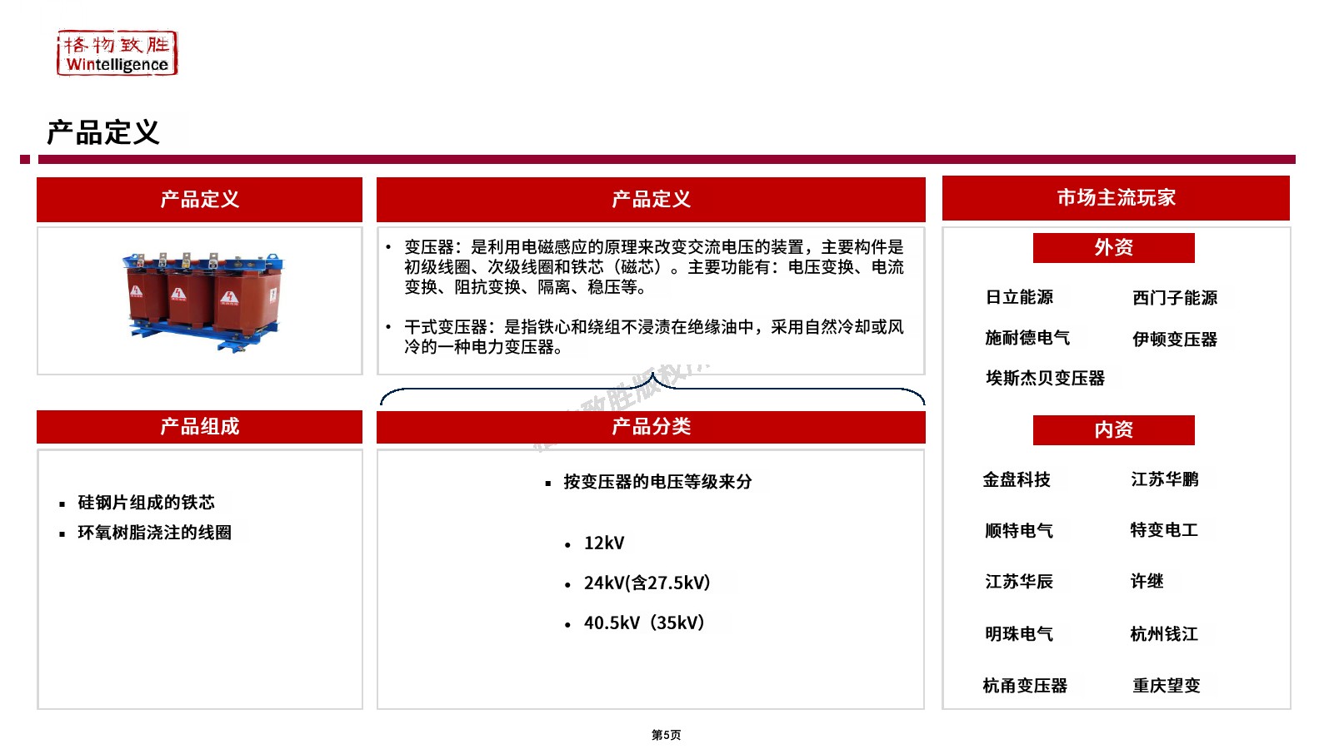The height and width of the screenshot is (749, 1334).
Task: Select the text 金盘科技
Action: tap(1017, 480)
